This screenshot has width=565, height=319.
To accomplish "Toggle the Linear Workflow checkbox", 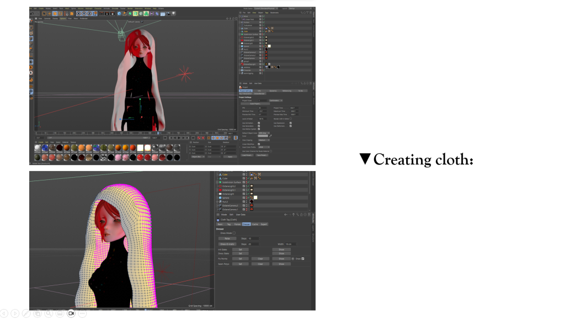I will coord(259,144).
